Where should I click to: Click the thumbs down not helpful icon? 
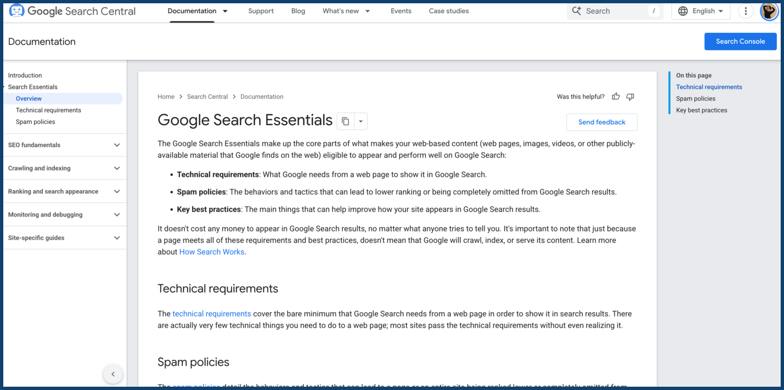pos(630,97)
